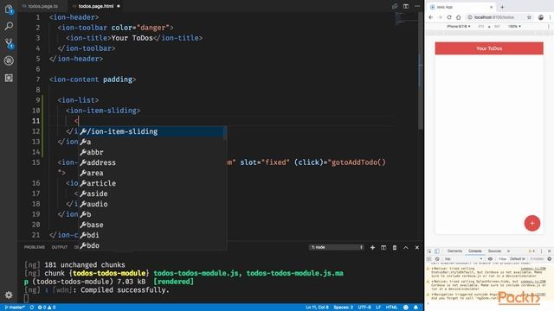Screen dimensions: 554x311
Task: Open the Search view in the activity bar
Action: tap(9, 26)
